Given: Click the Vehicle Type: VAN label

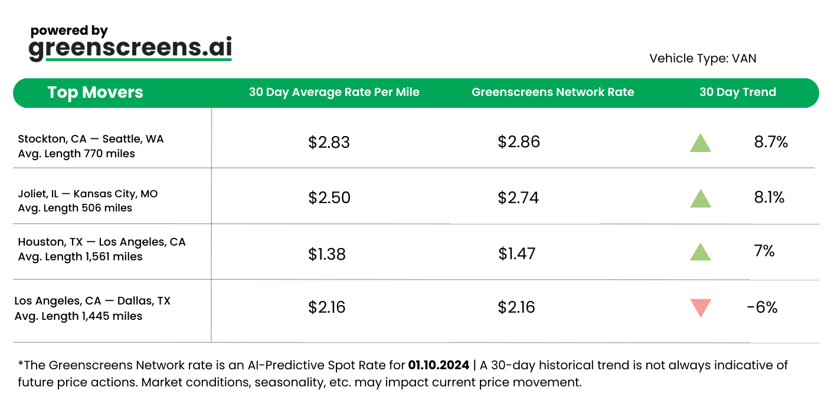Looking at the screenshot, I should (x=702, y=58).
